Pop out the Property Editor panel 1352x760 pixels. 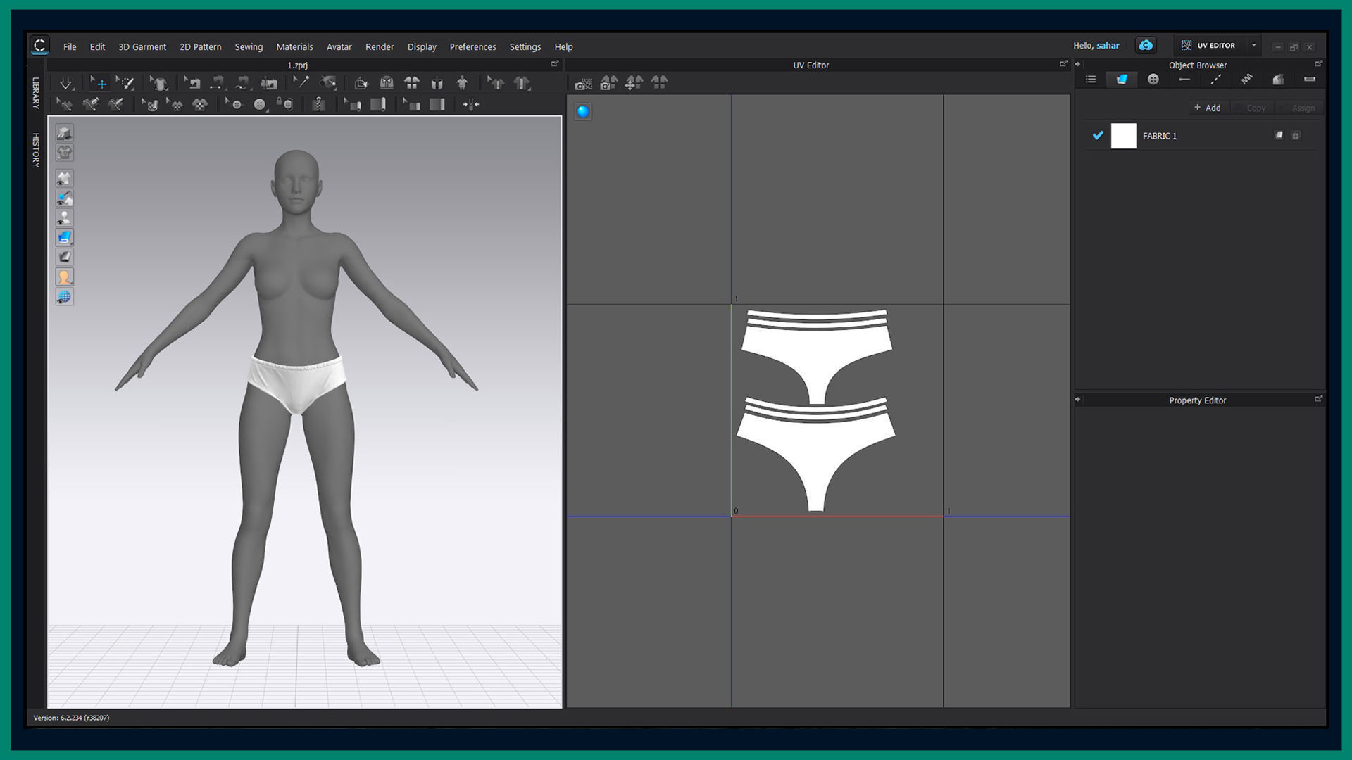(x=1318, y=399)
